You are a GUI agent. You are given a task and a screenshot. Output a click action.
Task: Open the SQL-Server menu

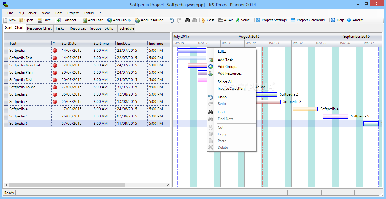click(27, 13)
